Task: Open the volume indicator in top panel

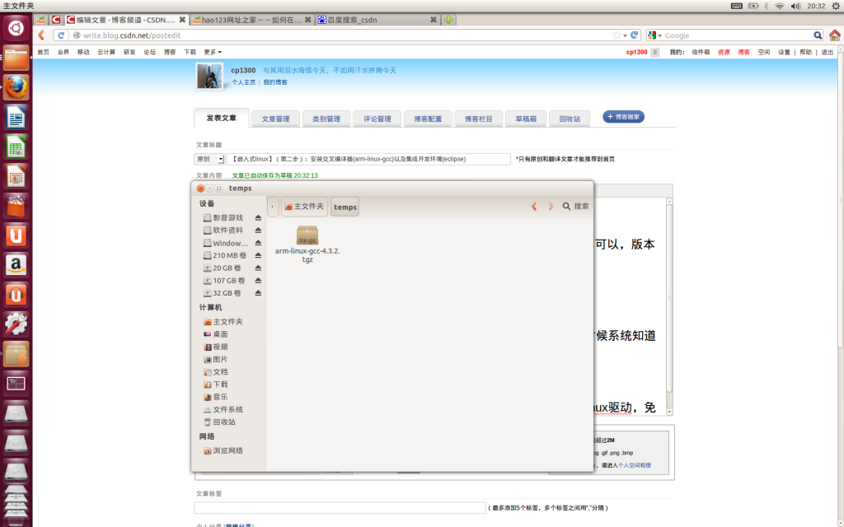Action: pyautogui.click(x=795, y=6)
